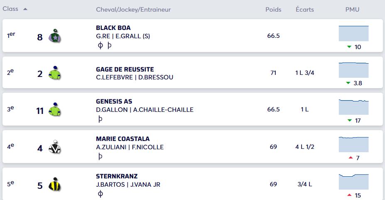The width and height of the screenshot is (385, 200).
Task: Click Sternkranz's yellow and black silks icon
Action: (x=55, y=184)
